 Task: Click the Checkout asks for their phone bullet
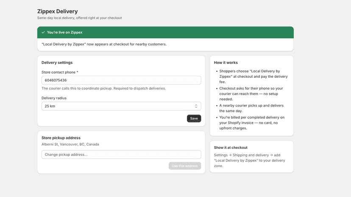tap(251, 94)
